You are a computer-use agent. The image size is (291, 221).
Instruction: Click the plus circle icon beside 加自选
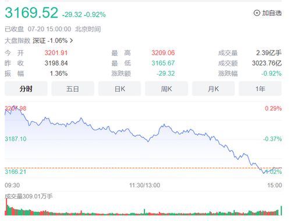click(x=257, y=13)
